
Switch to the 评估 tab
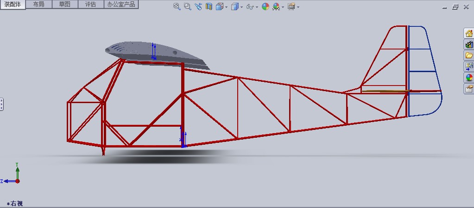pos(91,4)
